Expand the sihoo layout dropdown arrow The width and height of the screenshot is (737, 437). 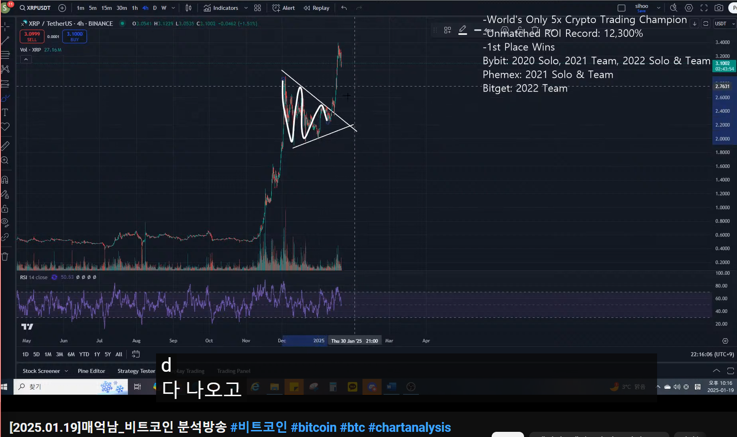click(659, 8)
